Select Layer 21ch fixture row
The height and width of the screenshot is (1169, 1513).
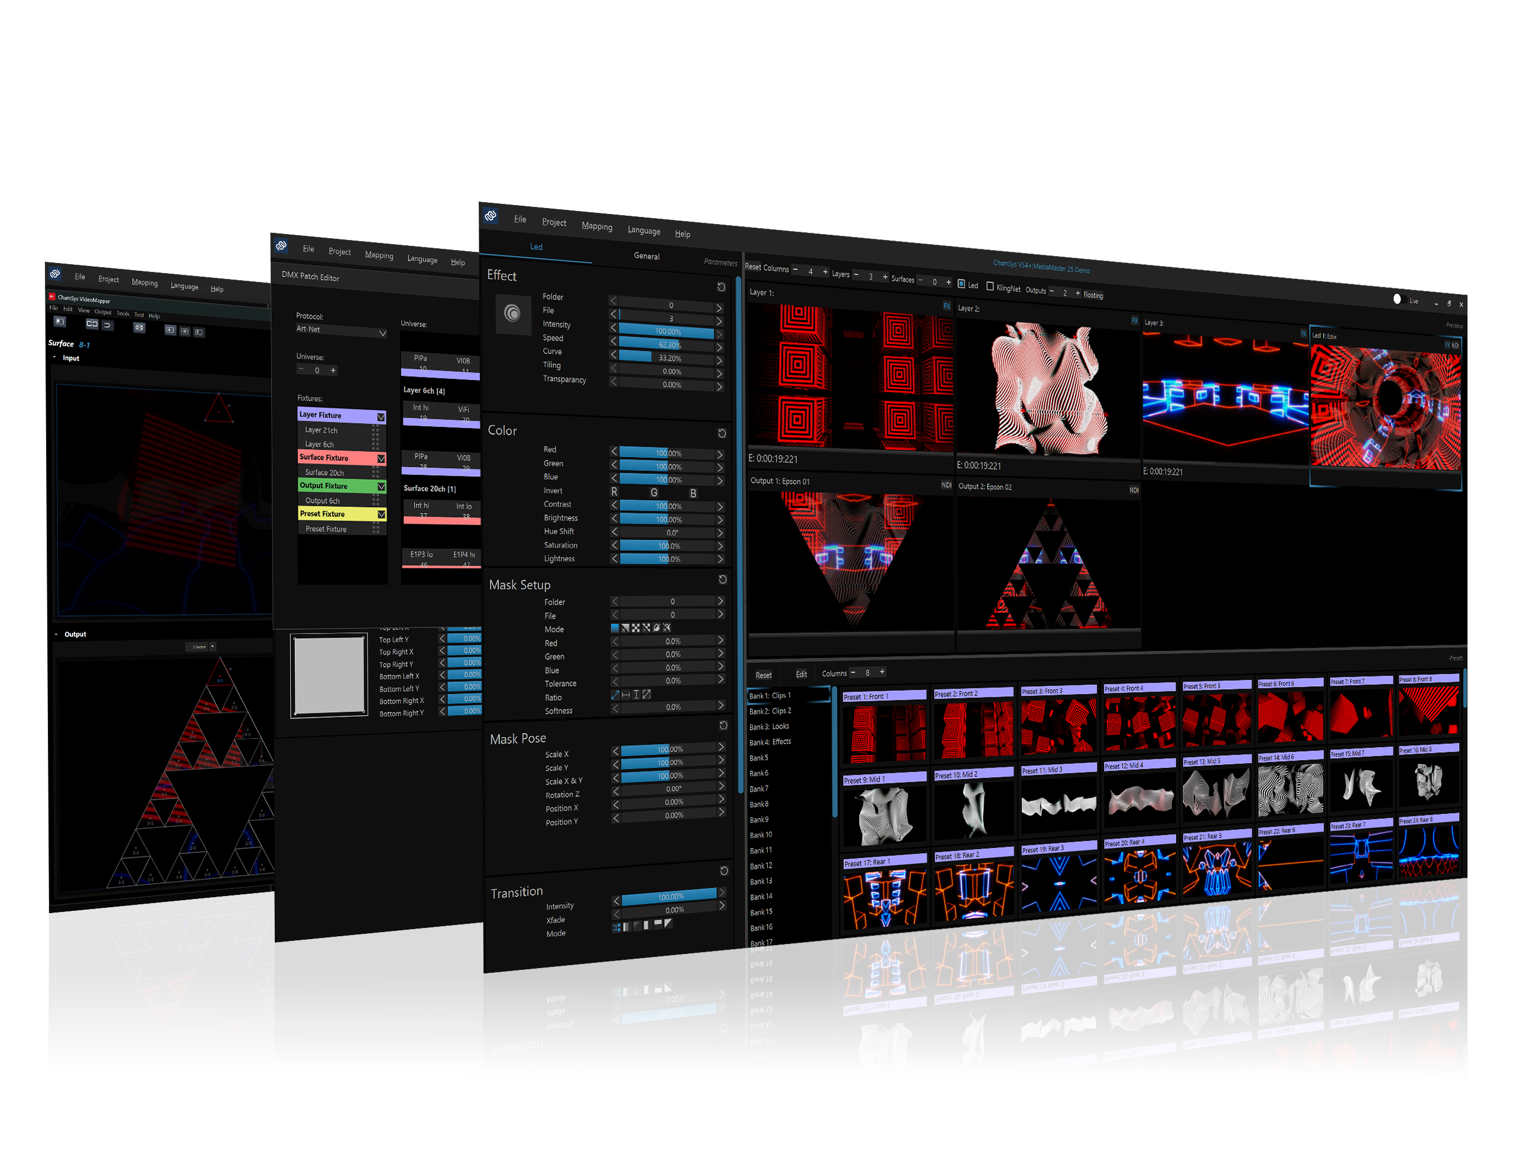(341, 431)
